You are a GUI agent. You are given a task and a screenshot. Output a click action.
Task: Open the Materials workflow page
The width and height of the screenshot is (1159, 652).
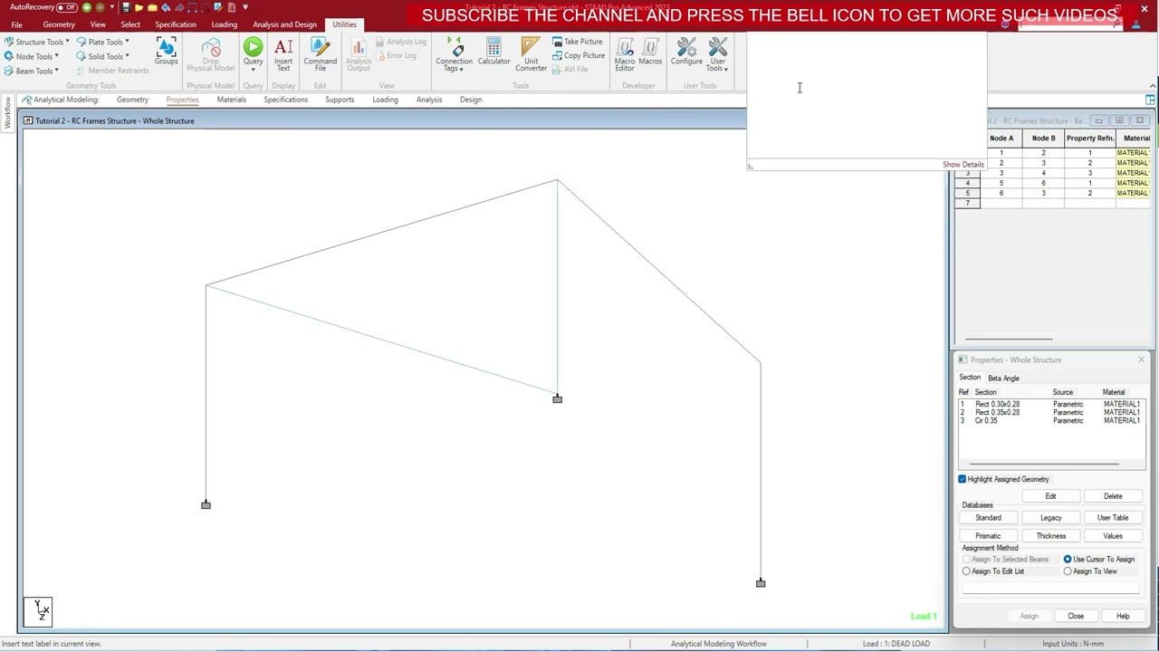pyautogui.click(x=231, y=100)
